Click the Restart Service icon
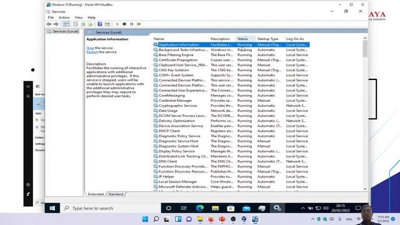The width and height of the screenshot is (400, 225). [139, 24]
